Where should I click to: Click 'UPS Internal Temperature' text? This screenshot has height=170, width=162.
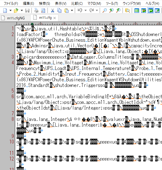(100, 68)
